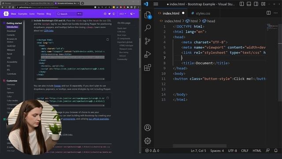Open the Download sidebar link
This screenshot has width=282, height=159.
click(x=11, y=31)
